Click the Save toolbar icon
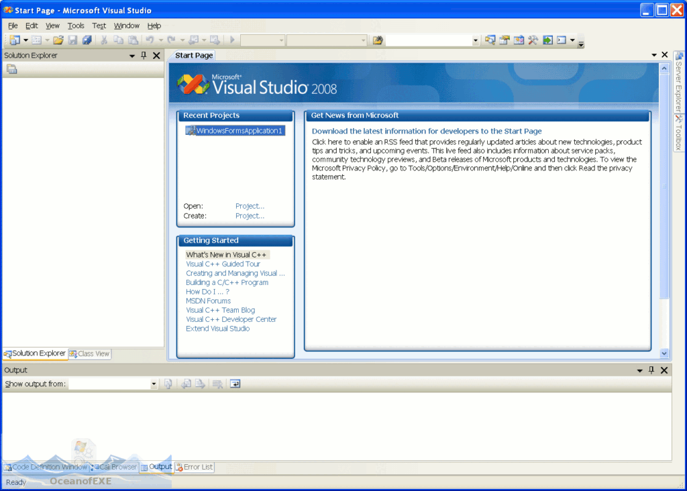Screen dimensions: 687x491 [x=73, y=40]
